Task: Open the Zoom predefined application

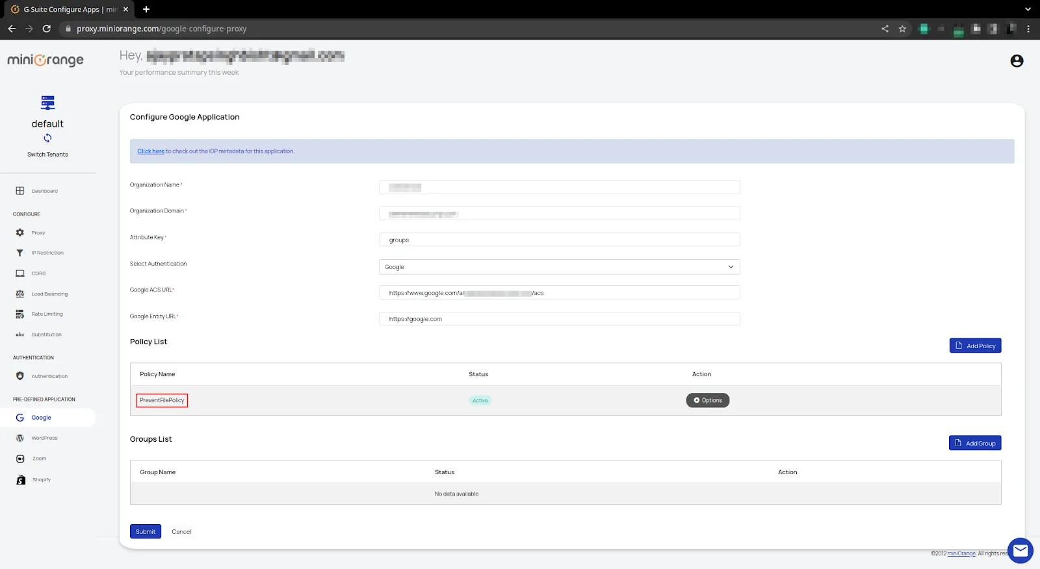Action: click(39, 459)
